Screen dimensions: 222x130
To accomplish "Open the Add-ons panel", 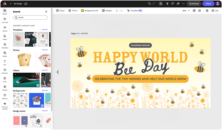I will point(5,96).
